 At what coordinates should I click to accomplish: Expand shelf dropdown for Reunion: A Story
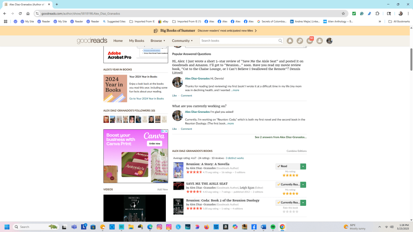pos(303,166)
